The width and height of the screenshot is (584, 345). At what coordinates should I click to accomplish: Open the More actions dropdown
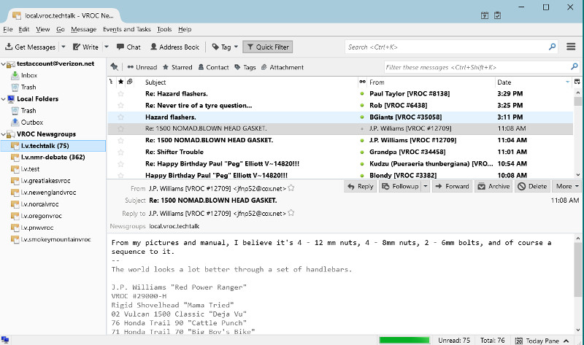click(567, 186)
